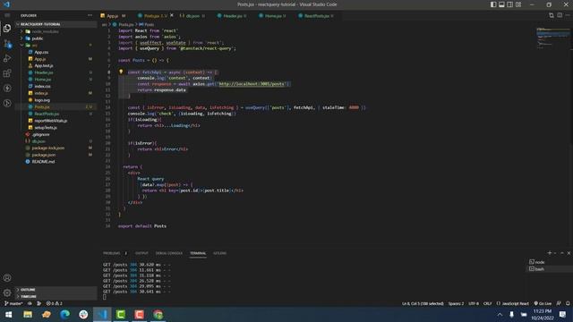The width and height of the screenshot is (573, 322).
Task: Click the Split Editor icon
Action: pyautogui.click(x=560, y=15)
